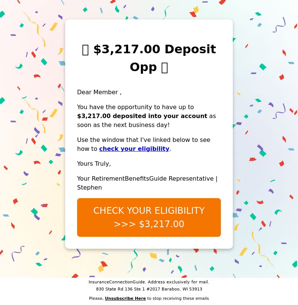The height and width of the screenshot is (305, 298).
Task: Click the 'You have the opportunity' sentence
Action: pos(135,107)
